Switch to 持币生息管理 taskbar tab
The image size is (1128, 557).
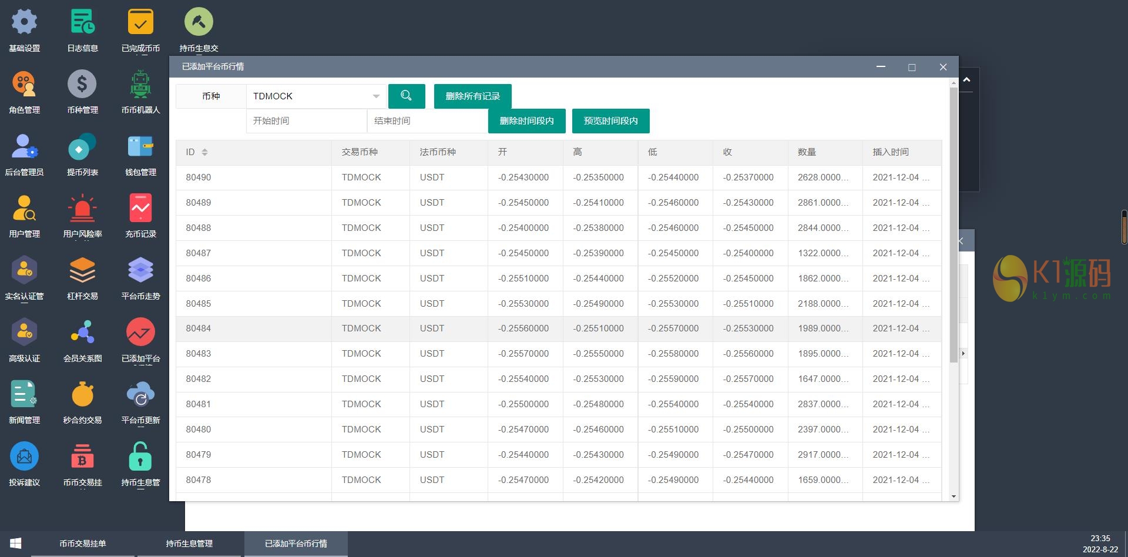click(189, 543)
